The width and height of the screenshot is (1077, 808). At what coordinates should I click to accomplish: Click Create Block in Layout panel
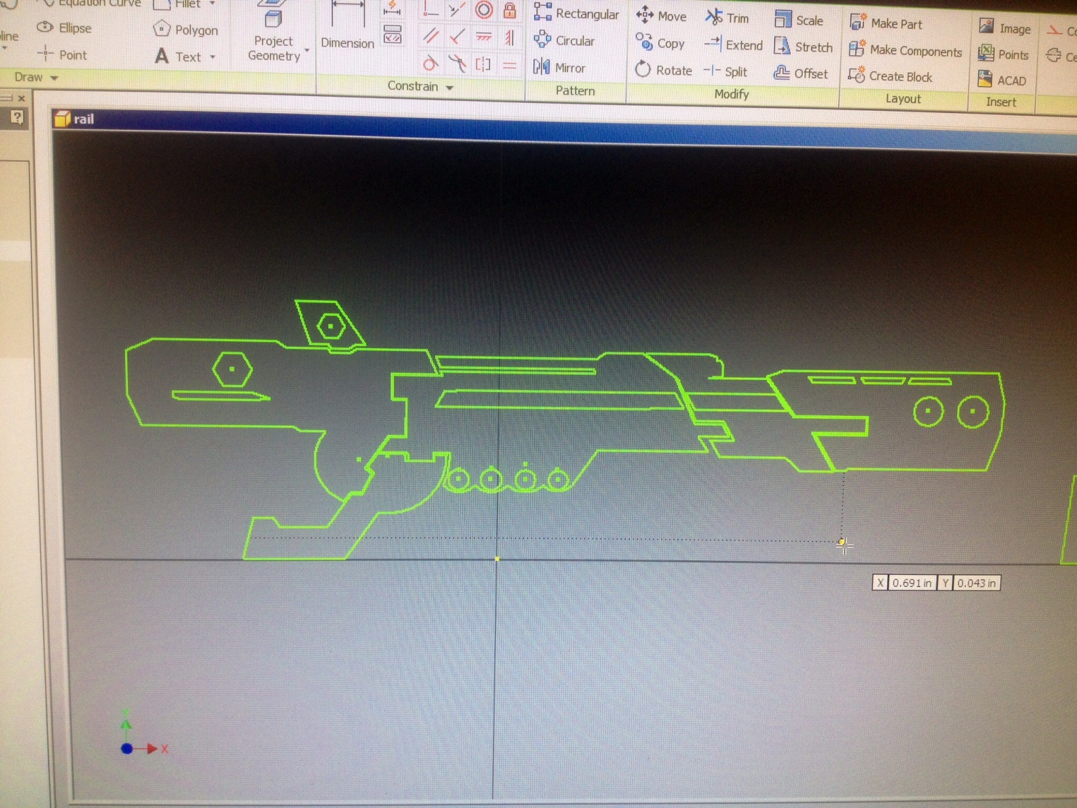[x=890, y=76]
